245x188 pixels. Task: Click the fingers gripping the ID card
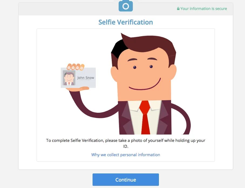[x=76, y=67]
